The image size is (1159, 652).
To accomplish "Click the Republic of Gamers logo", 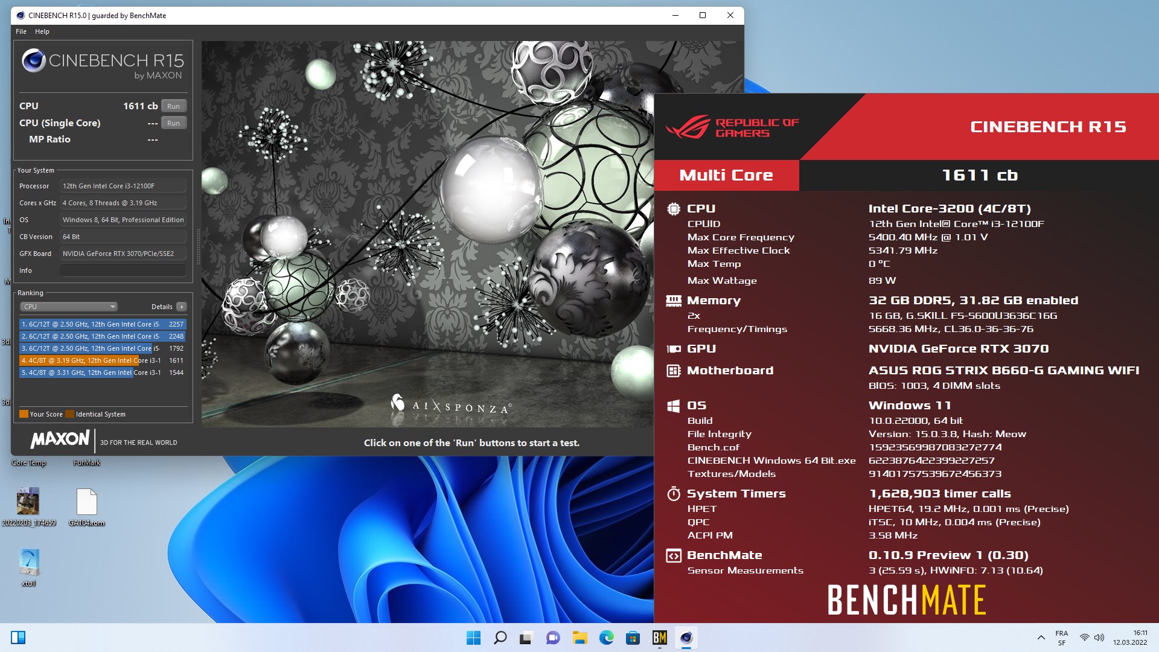I will pos(732,127).
